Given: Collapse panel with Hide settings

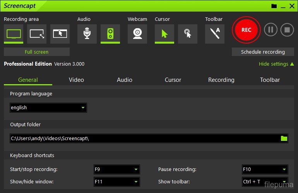Looking at the screenshot, I should (x=276, y=64).
